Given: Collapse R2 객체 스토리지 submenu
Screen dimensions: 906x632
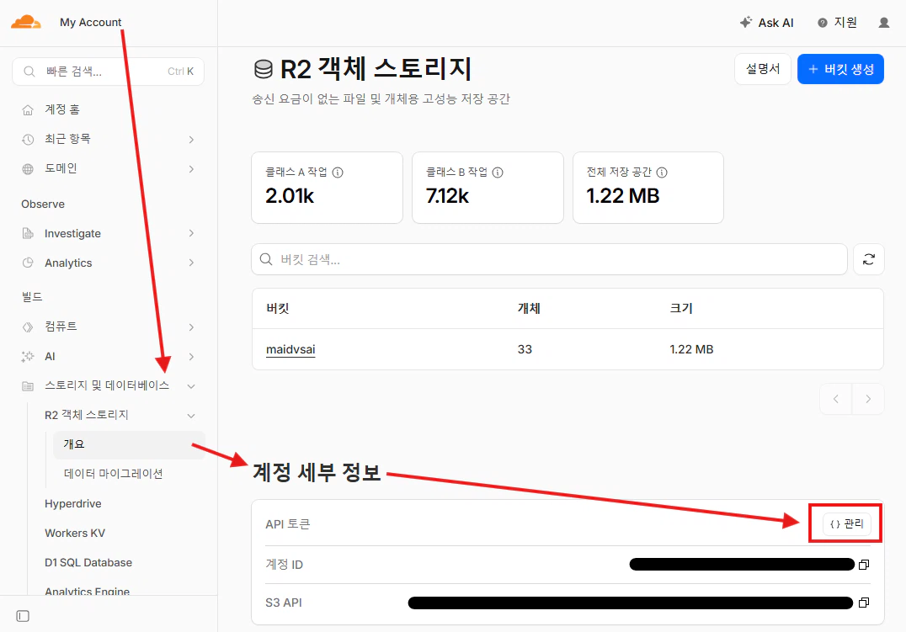Looking at the screenshot, I should [x=191, y=416].
